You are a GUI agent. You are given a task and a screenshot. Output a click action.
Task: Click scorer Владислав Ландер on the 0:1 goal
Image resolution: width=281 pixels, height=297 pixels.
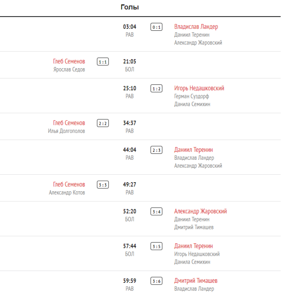[x=196, y=27]
